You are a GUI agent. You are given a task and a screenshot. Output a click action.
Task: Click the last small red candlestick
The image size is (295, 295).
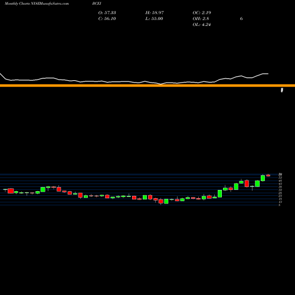pos(268,175)
